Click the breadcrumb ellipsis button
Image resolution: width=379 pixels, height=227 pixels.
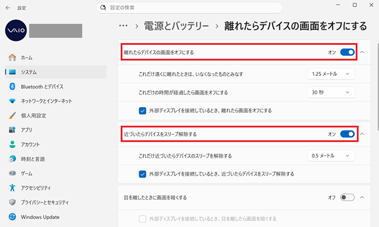click(123, 26)
